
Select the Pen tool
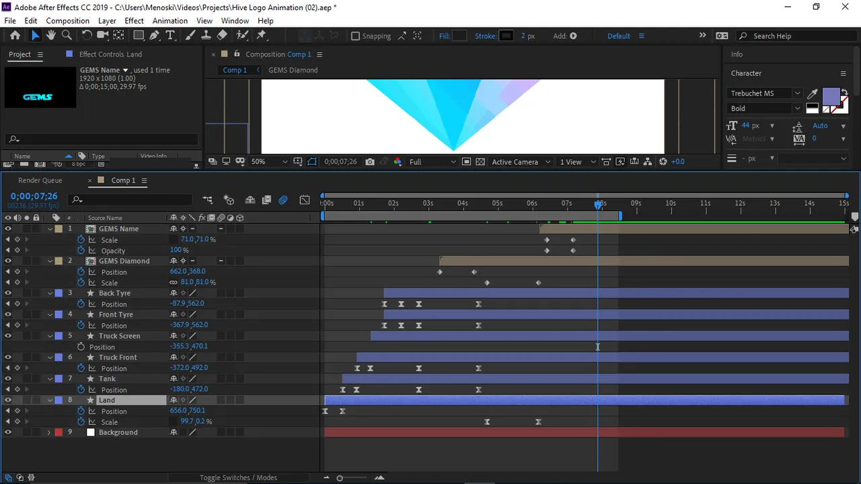tap(155, 36)
